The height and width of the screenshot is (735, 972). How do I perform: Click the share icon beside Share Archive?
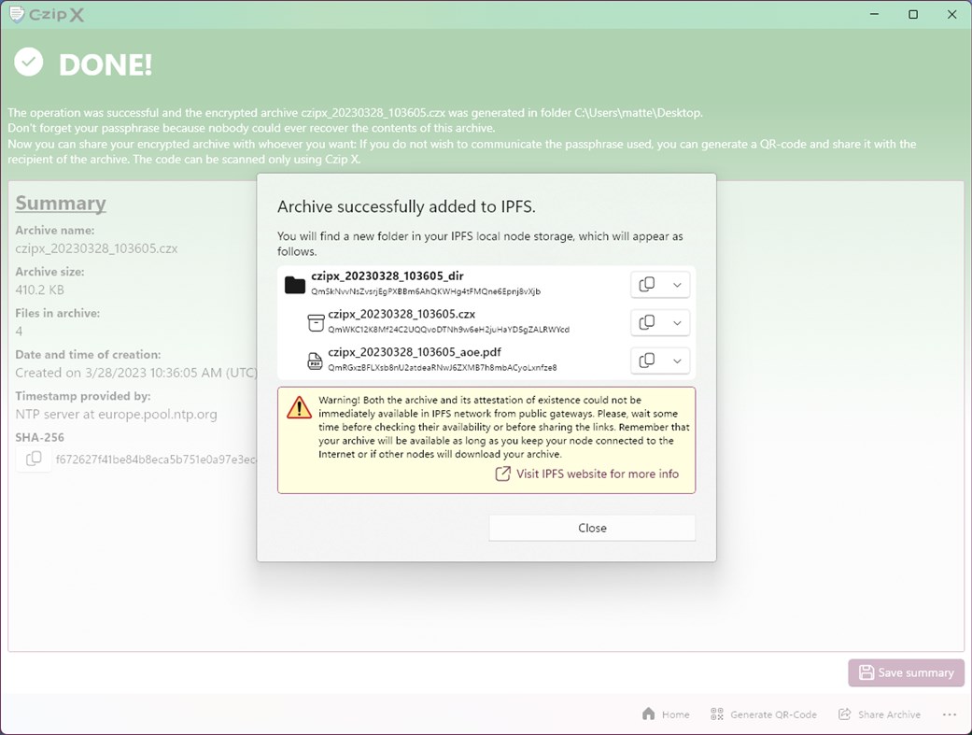coord(843,714)
